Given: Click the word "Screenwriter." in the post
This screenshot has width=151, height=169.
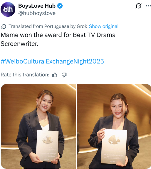Looking at the screenshot, I should 19,44.
